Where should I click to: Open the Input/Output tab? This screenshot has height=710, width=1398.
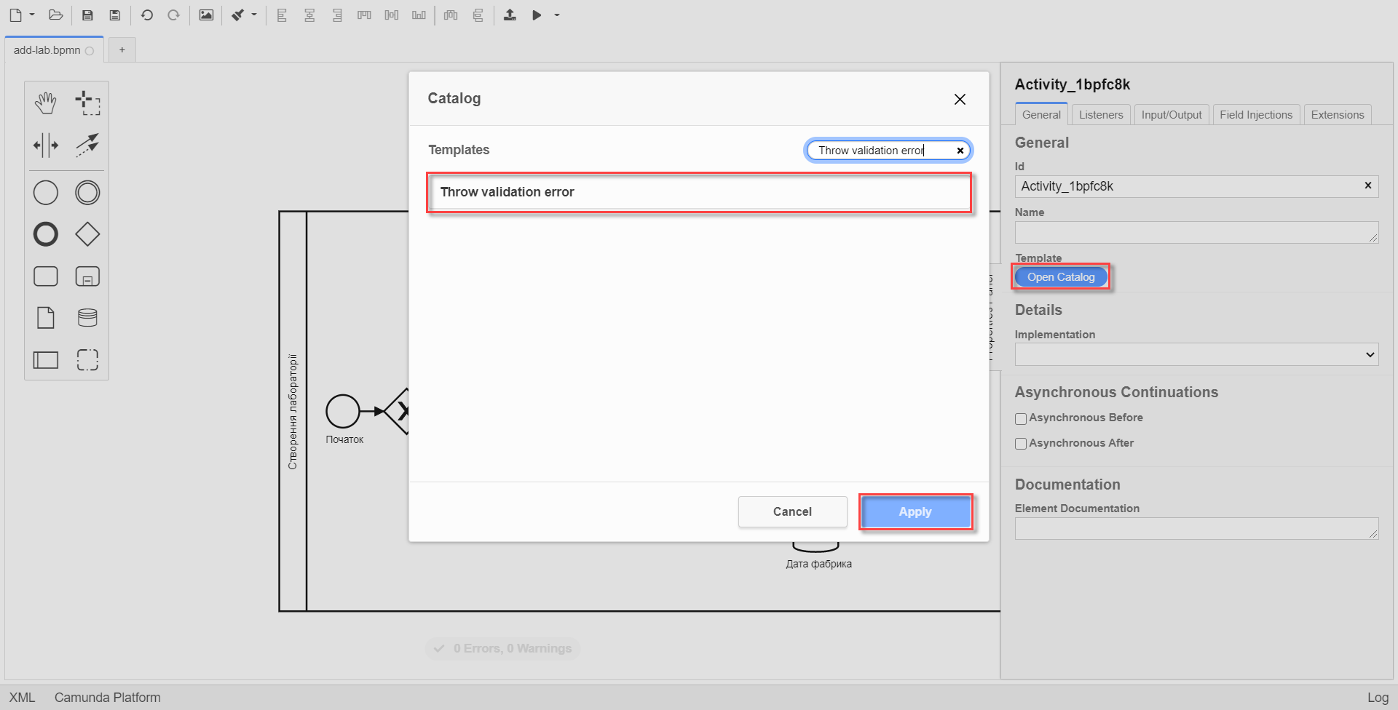pos(1172,114)
